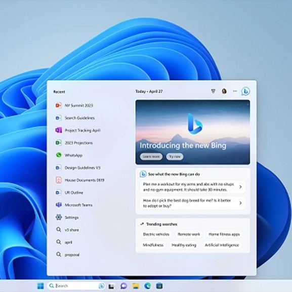Open 2023 Projections recent item text
The image size is (292, 292).
tap(78, 143)
